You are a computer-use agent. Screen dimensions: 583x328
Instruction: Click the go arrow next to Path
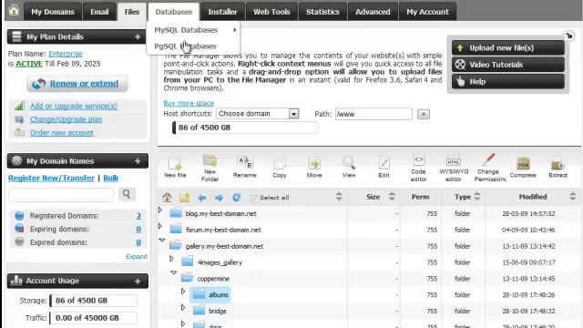pyautogui.click(x=423, y=114)
